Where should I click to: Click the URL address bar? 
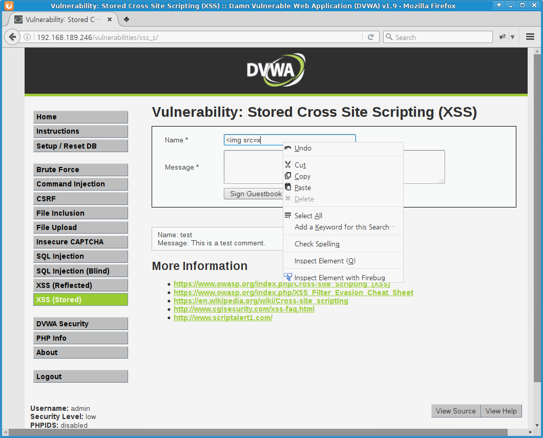[x=197, y=37]
